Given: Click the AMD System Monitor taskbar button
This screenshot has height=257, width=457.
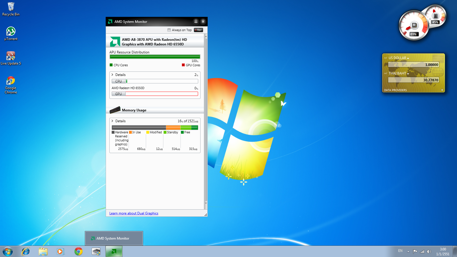Looking at the screenshot, I should pos(114,252).
